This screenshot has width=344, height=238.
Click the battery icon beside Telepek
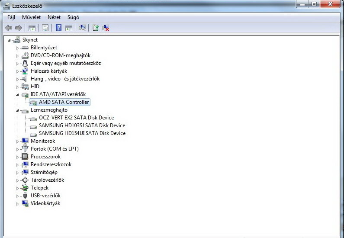tap(25, 188)
